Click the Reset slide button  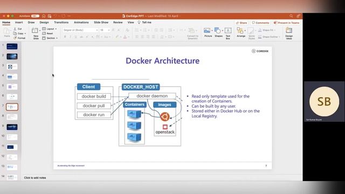(x=48, y=33)
